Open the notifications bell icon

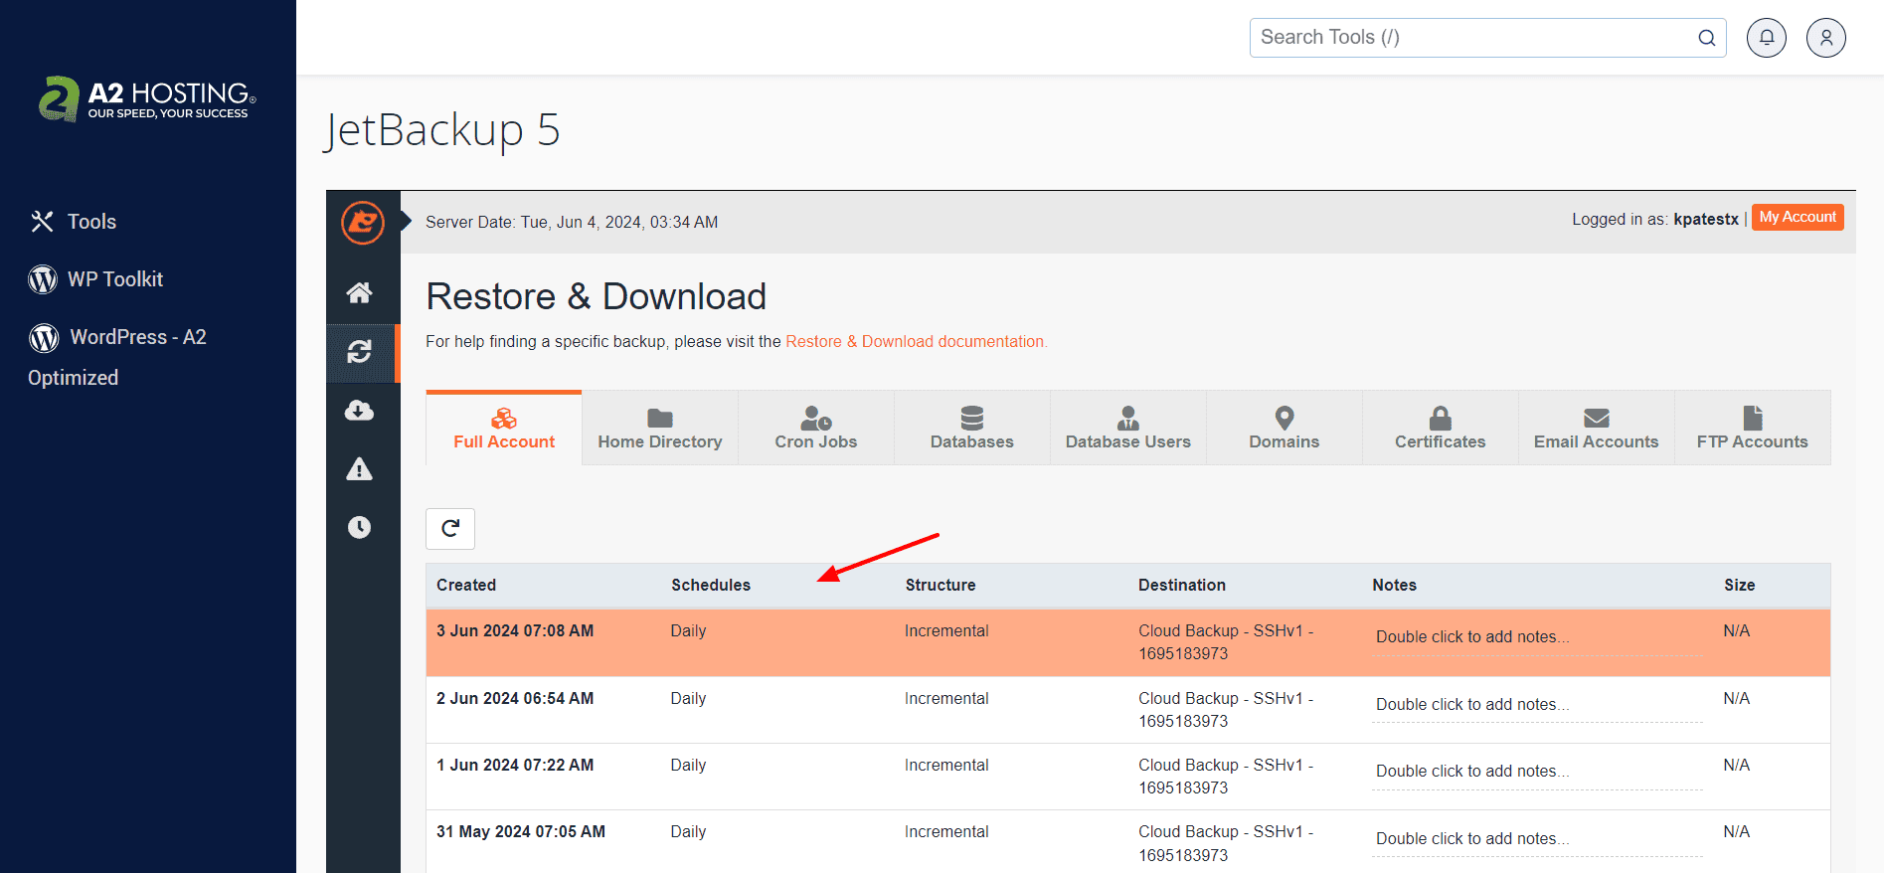coord(1766,38)
